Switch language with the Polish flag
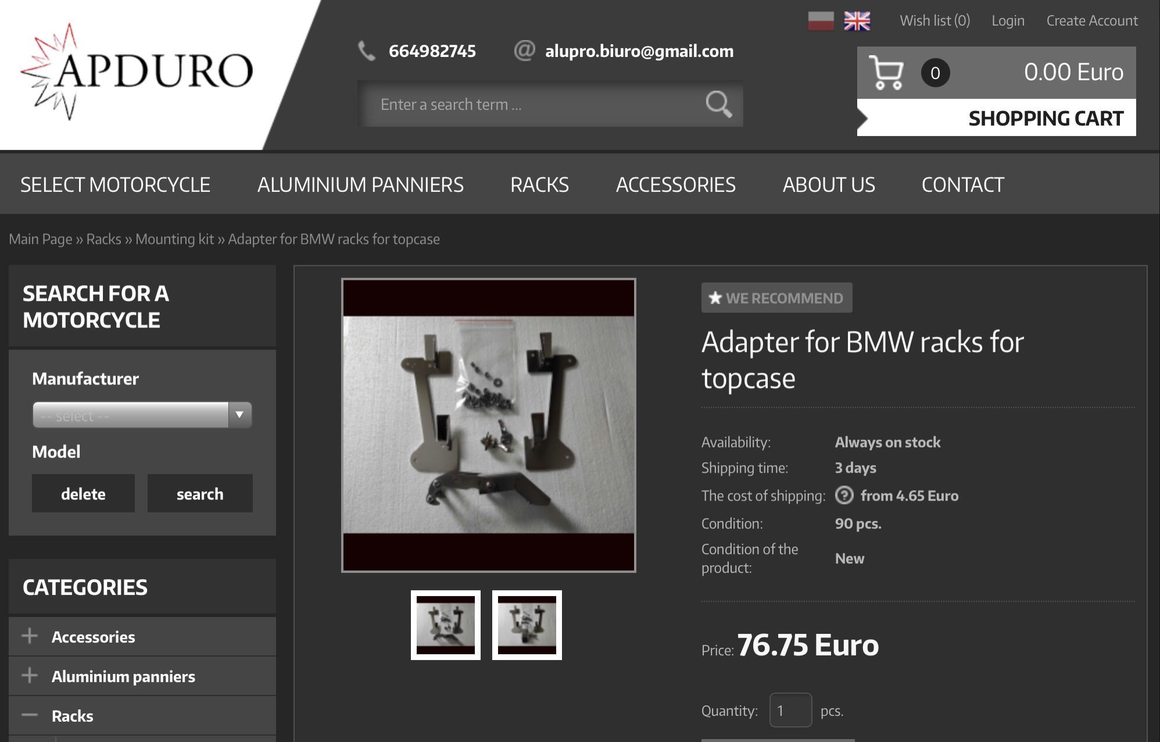This screenshot has height=742, width=1160. pos(821,21)
